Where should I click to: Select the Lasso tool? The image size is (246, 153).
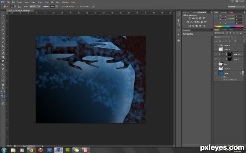coord(3,22)
